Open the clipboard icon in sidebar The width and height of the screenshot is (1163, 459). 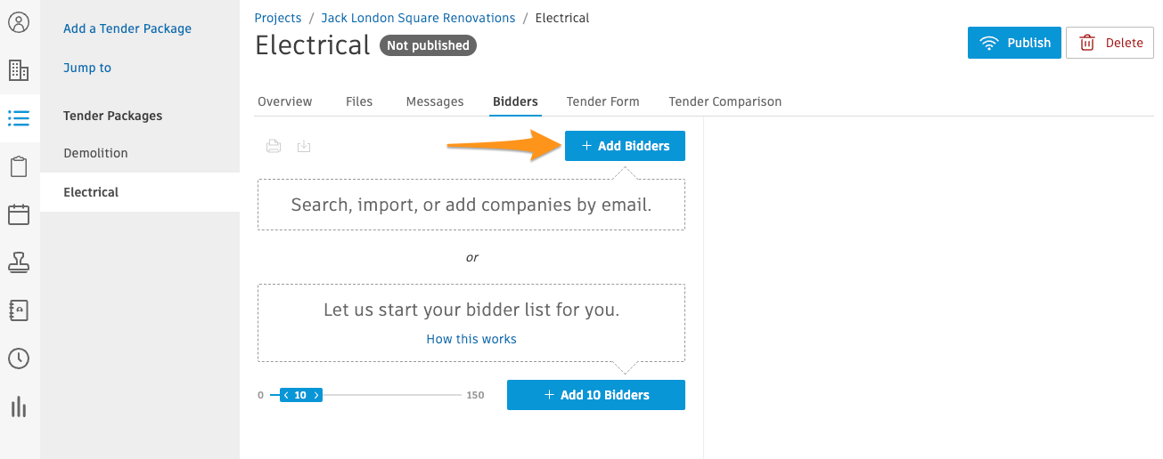[x=19, y=166]
